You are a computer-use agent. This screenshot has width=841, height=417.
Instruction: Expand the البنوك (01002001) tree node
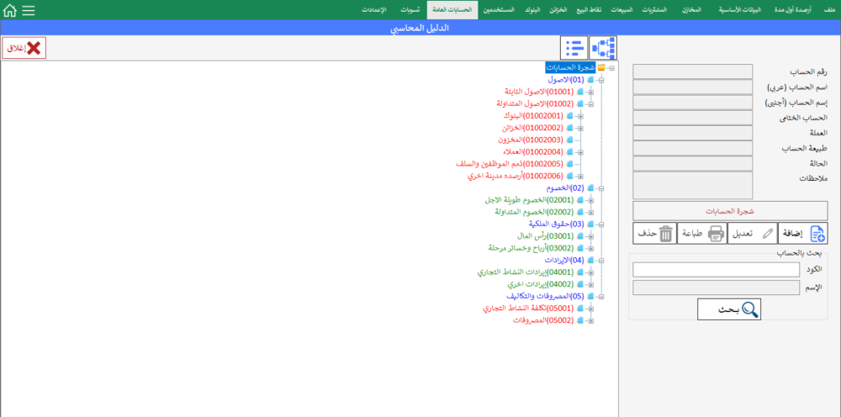pos(580,116)
